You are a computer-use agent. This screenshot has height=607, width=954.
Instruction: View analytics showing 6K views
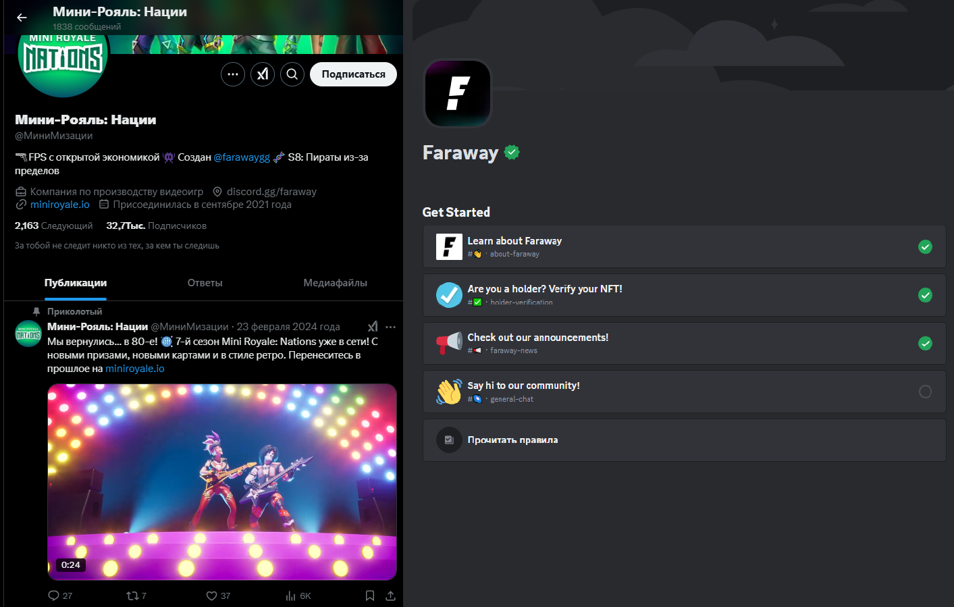pos(298,596)
